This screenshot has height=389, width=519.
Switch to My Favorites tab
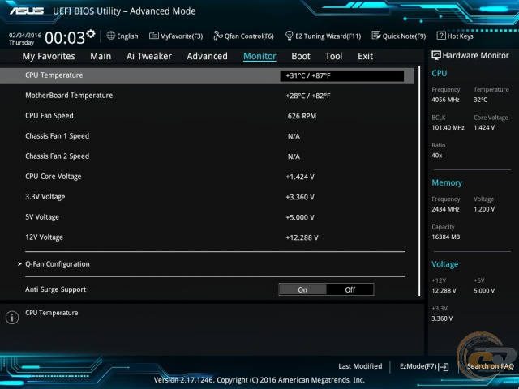click(x=49, y=56)
